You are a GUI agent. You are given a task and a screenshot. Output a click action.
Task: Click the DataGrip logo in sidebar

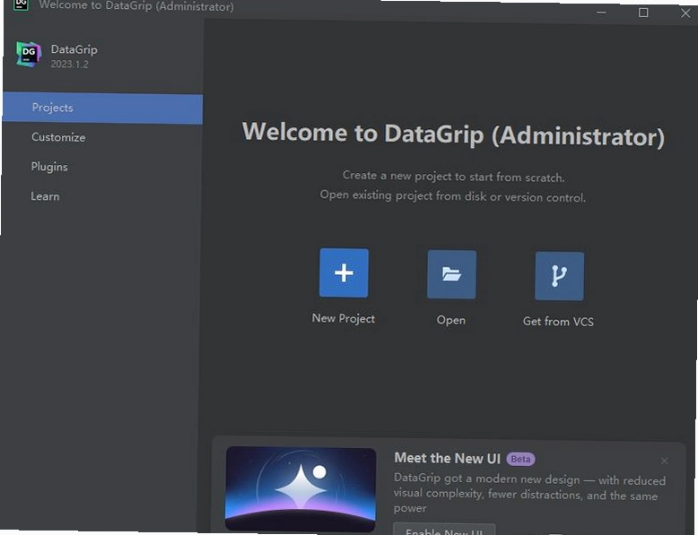tap(29, 54)
